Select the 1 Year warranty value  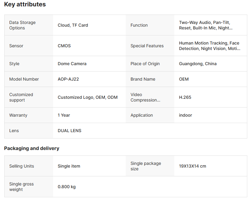[64, 115]
